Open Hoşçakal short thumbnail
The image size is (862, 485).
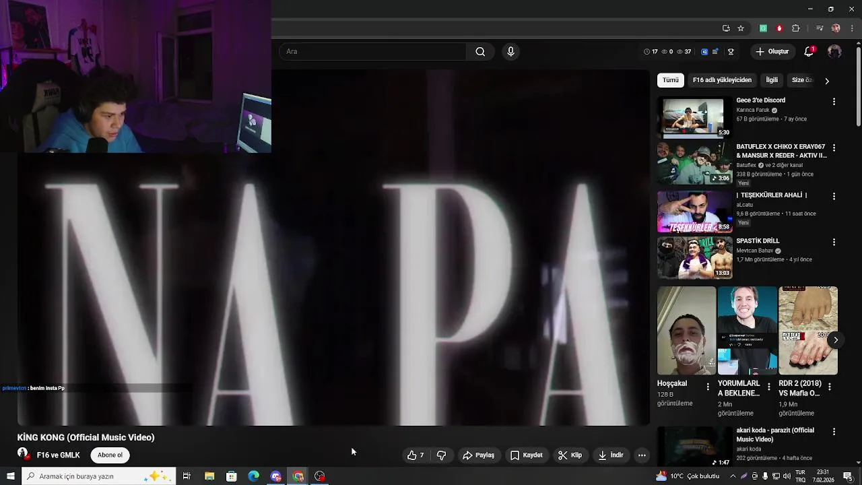[x=686, y=331]
